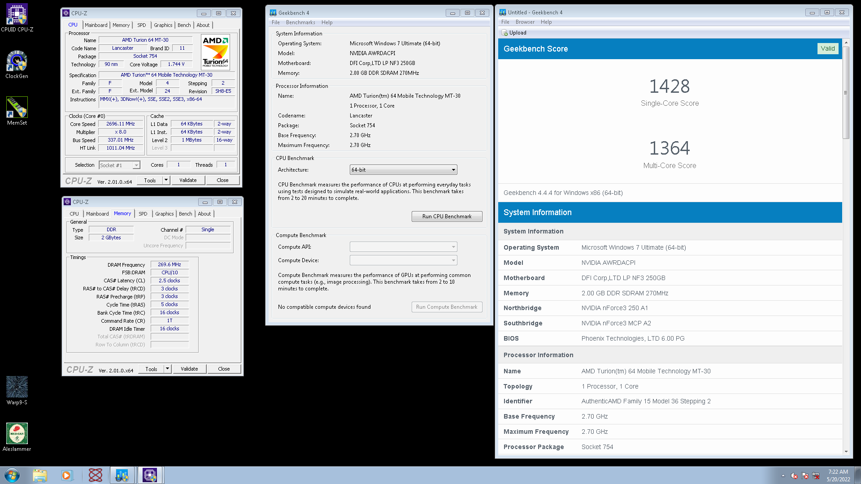Show hidden tray icons arrow
Image resolution: width=861 pixels, height=484 pixels.
pyautogui.click(x=783, y=475)
